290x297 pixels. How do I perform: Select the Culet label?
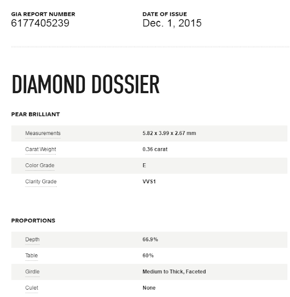[x=32, y=288]
